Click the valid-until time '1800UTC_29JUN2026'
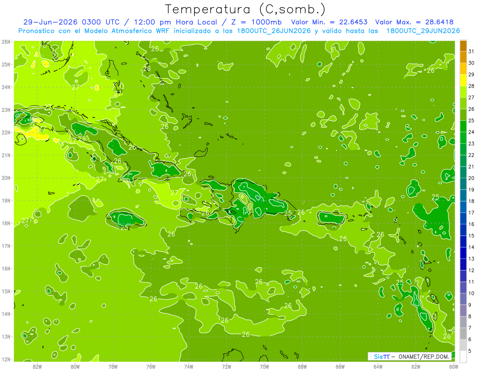Image resolution: width=482 pixels, height=372 pixels. click(x=423, y=31)
